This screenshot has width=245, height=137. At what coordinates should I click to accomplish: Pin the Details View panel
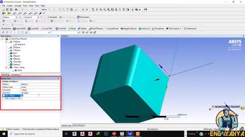click(x=58, y=78)
